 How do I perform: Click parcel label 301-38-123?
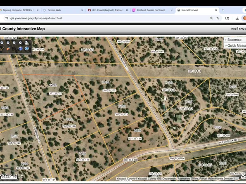click(23, 168)
